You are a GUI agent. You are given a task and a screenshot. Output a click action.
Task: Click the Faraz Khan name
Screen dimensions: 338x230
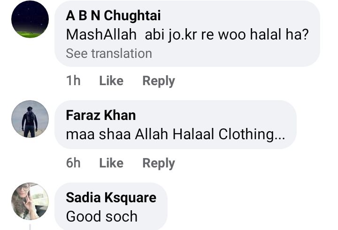tap(101, 115)
